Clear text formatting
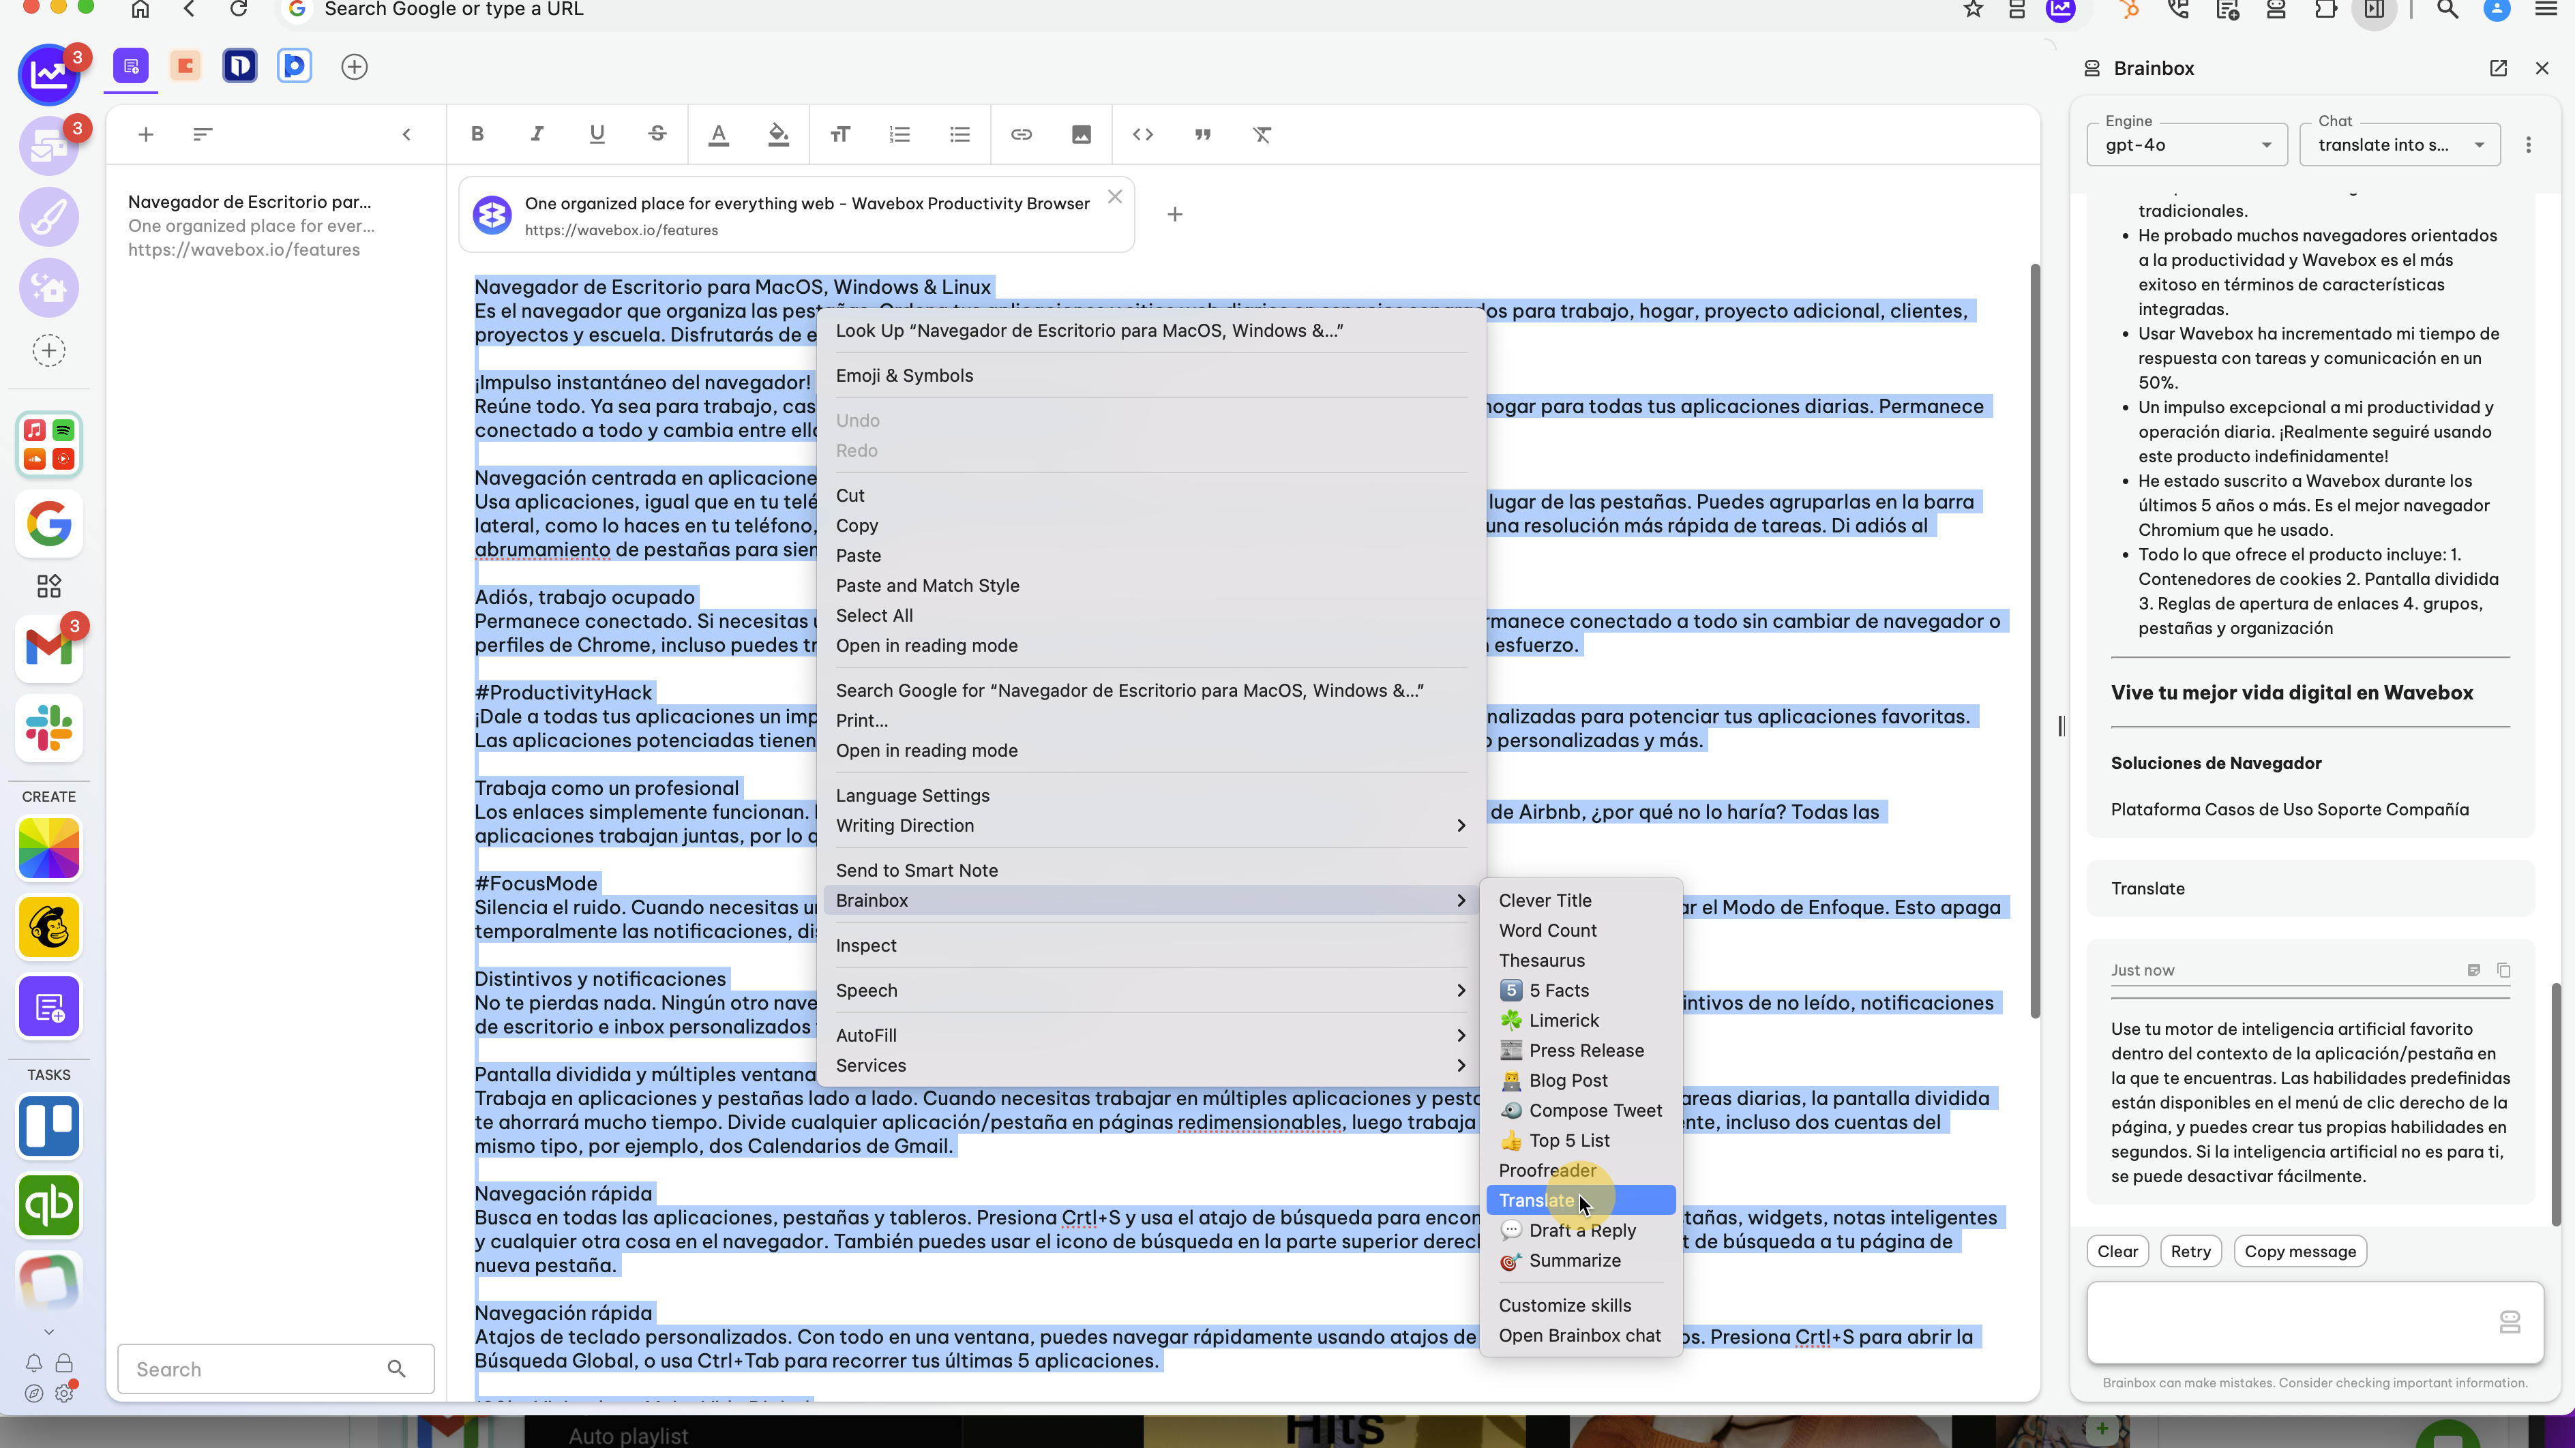Screen dimensions: 2575x1448 point(1262,134)
